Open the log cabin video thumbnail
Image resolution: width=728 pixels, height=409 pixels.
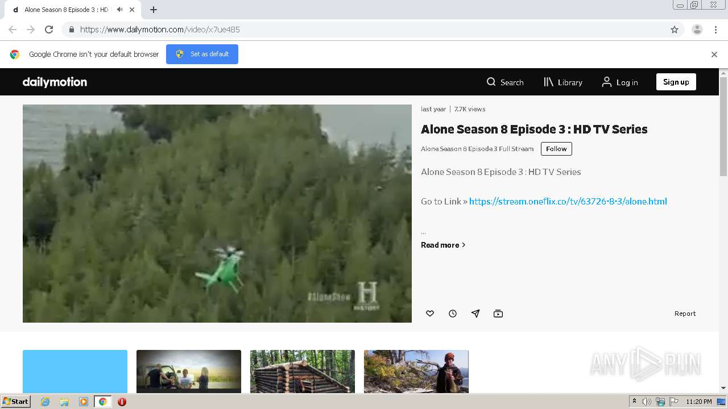tap(303, 372)
